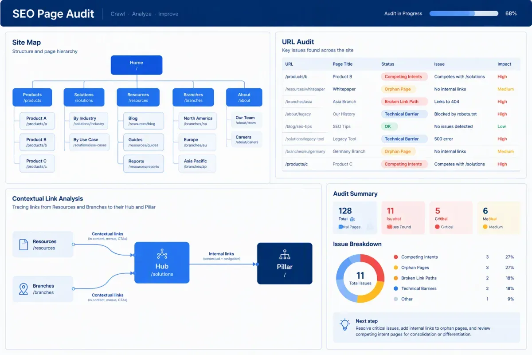Click the donut chart Total Issues center
Image resolution: width=532 pixels, height=355 pixels.
360,279
